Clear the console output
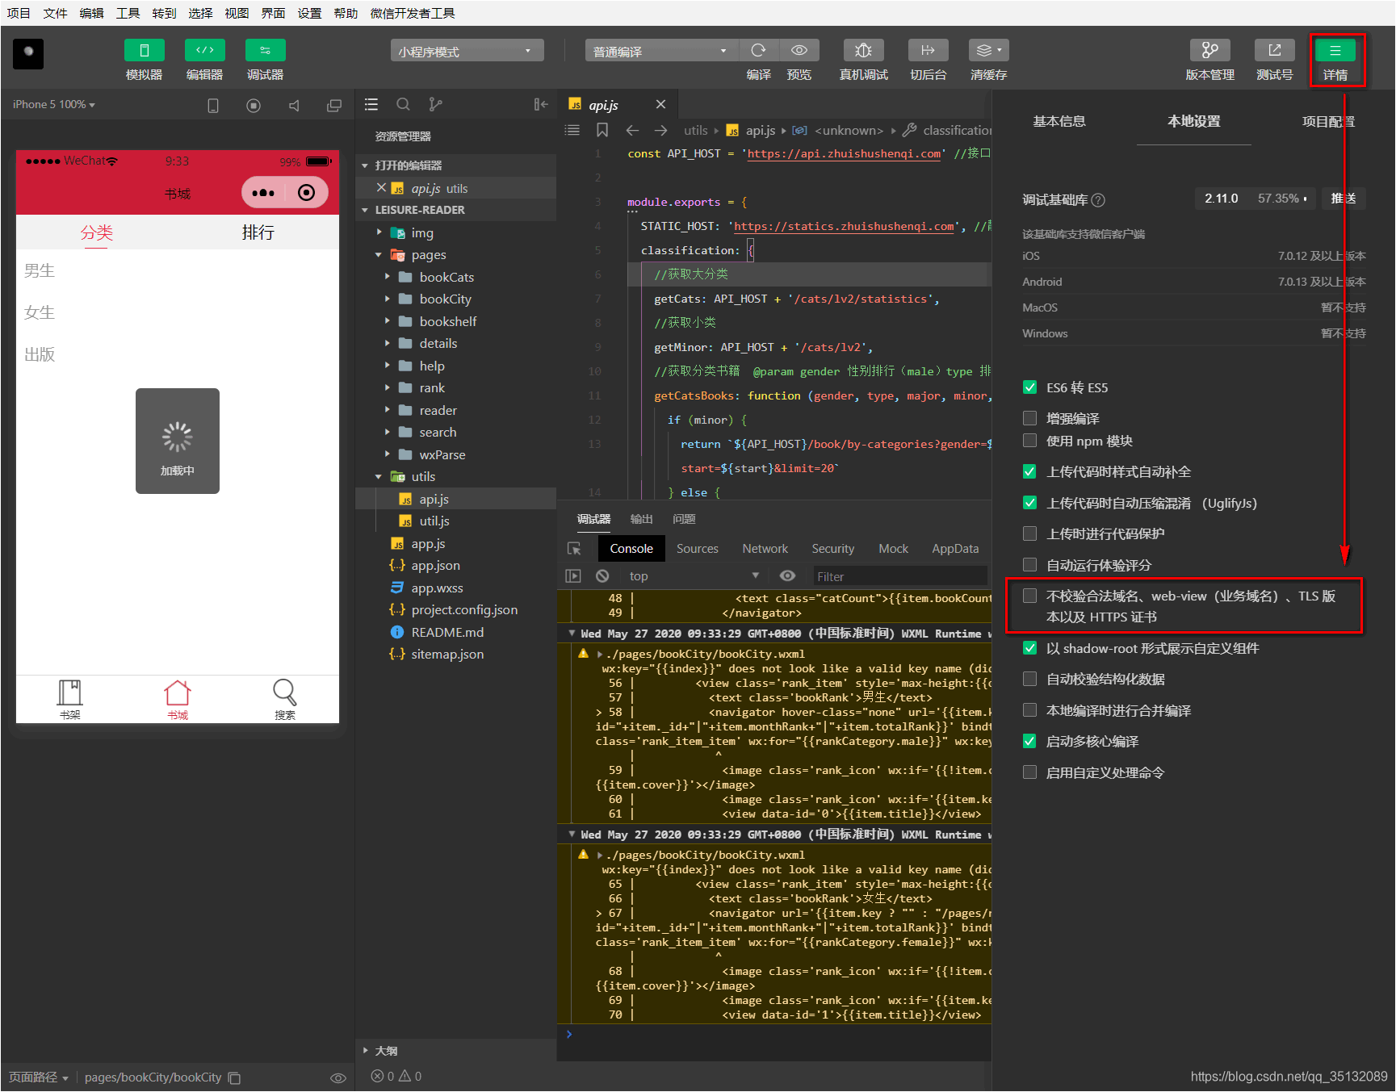 602,575
